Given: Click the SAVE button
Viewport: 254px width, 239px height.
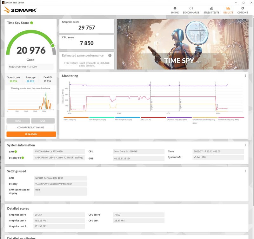Looking at the screenshot, I should (43, 121).
